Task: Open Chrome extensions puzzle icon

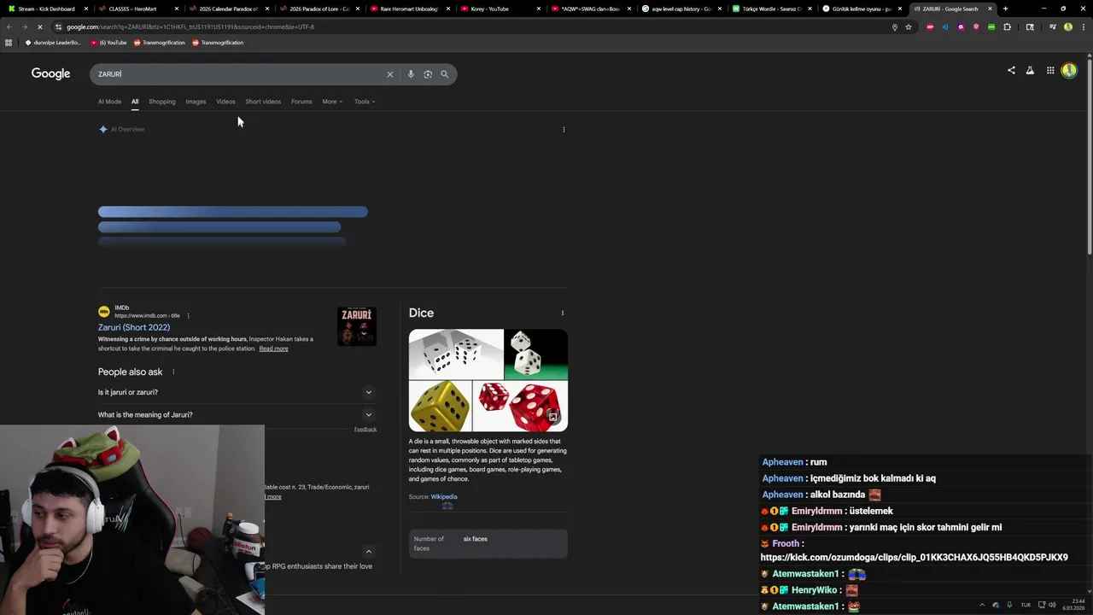Action: (1007, 26)
